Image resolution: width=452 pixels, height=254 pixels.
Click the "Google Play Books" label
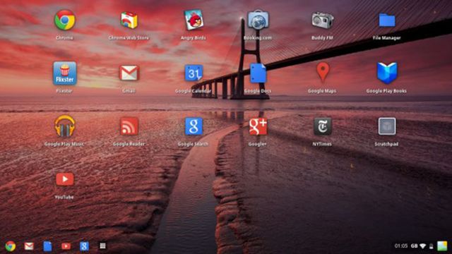click(386, 91)
